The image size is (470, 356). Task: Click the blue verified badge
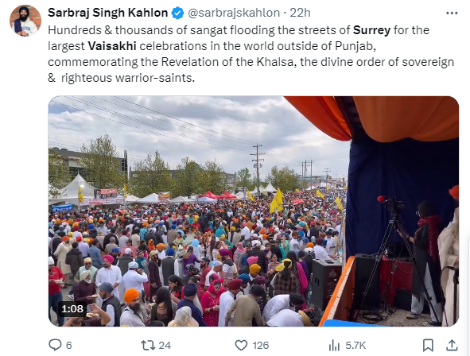coord(177,14)
